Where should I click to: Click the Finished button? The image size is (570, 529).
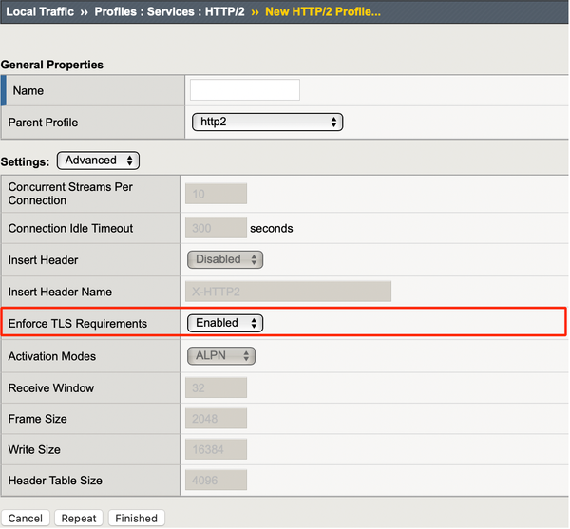point(137,519)
